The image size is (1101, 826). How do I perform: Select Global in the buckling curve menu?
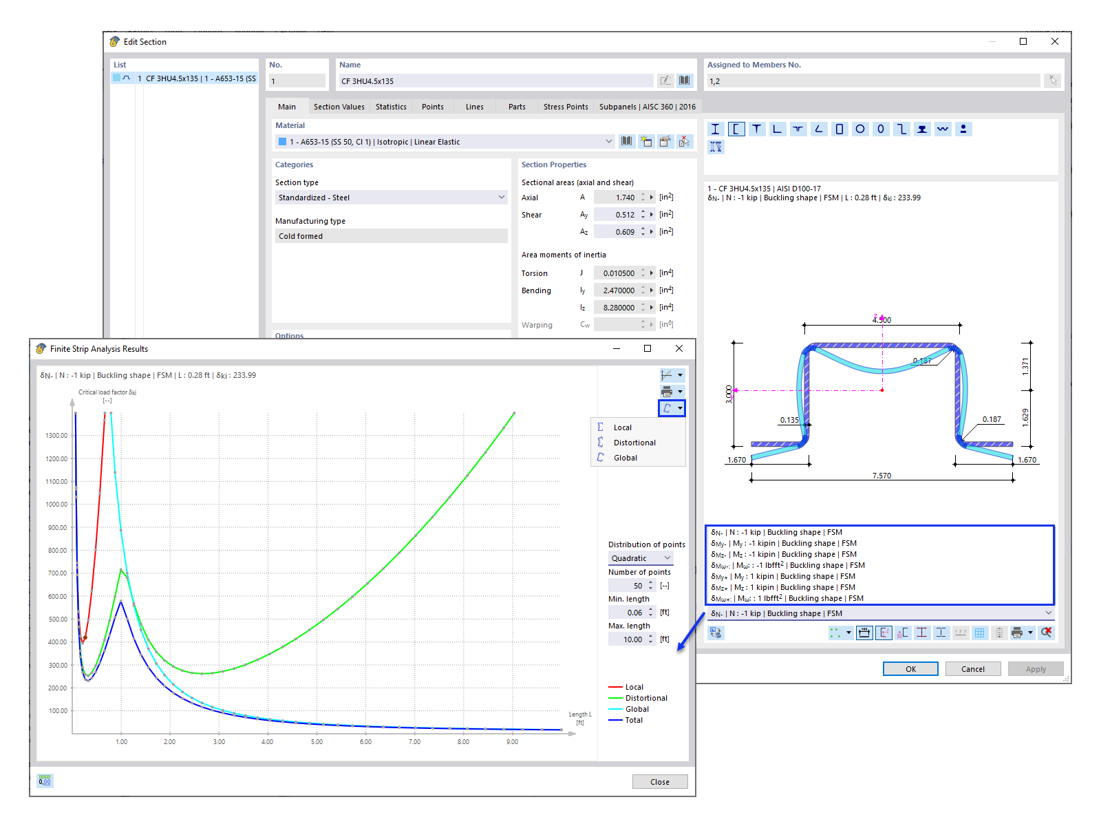626,458
